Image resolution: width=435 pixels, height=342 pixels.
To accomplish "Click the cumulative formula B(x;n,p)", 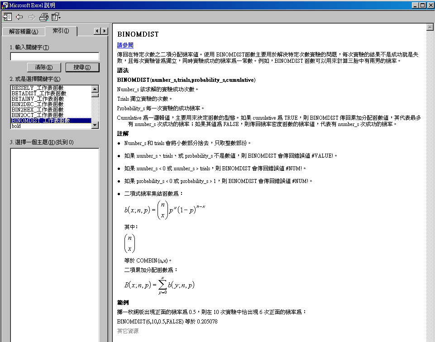I will (x=159, y=286).
